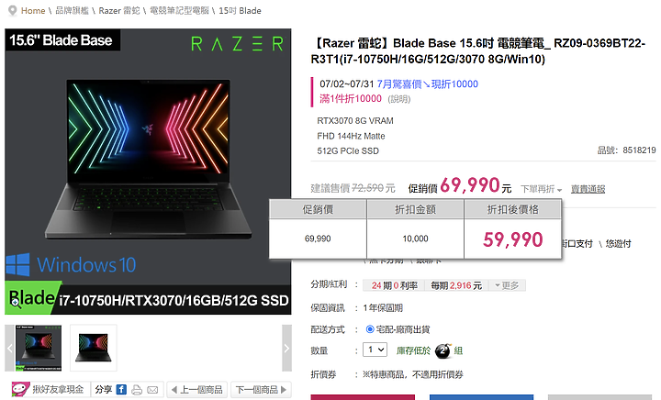The height and width of the screenshot is (400, 661).
Task: Open Razer 雷蛇 breadcrumb category
Action: [118, 10]
